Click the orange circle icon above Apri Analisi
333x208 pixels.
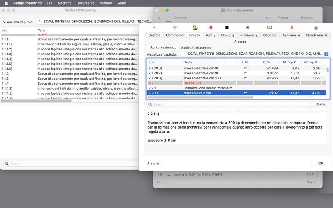coord(292,27)
